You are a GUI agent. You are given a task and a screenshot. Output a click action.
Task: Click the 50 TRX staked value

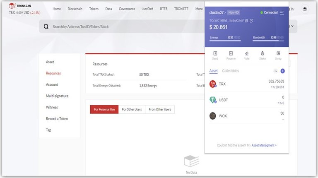pyautogui.click(x=144, y=75)
